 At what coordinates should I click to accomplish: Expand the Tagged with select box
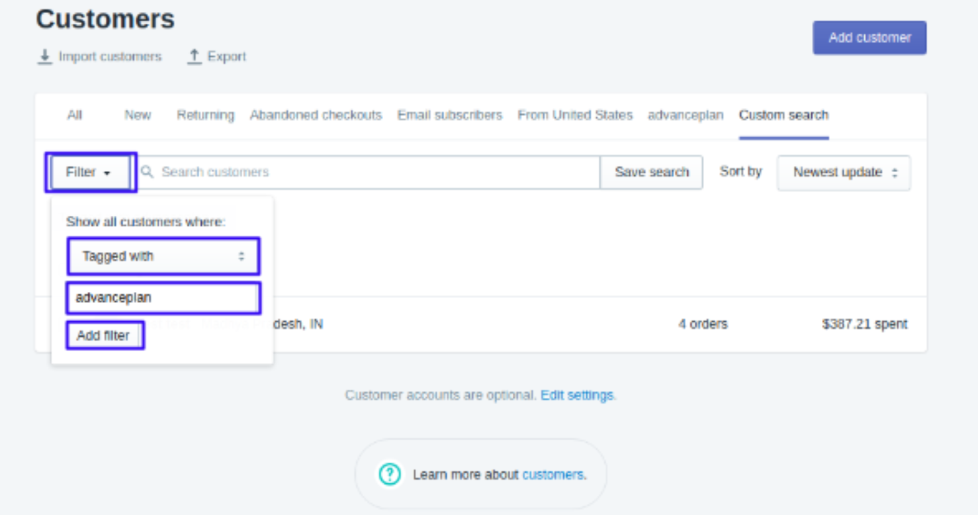pyautogui.click(x=163, y=256)
